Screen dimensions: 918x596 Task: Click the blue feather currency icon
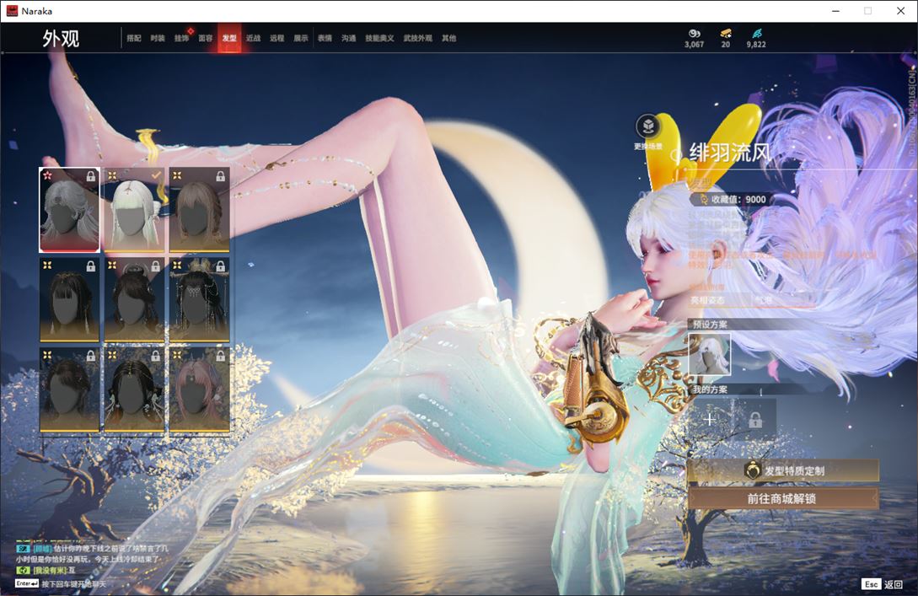pyautogui.click(x=756, y=34)
